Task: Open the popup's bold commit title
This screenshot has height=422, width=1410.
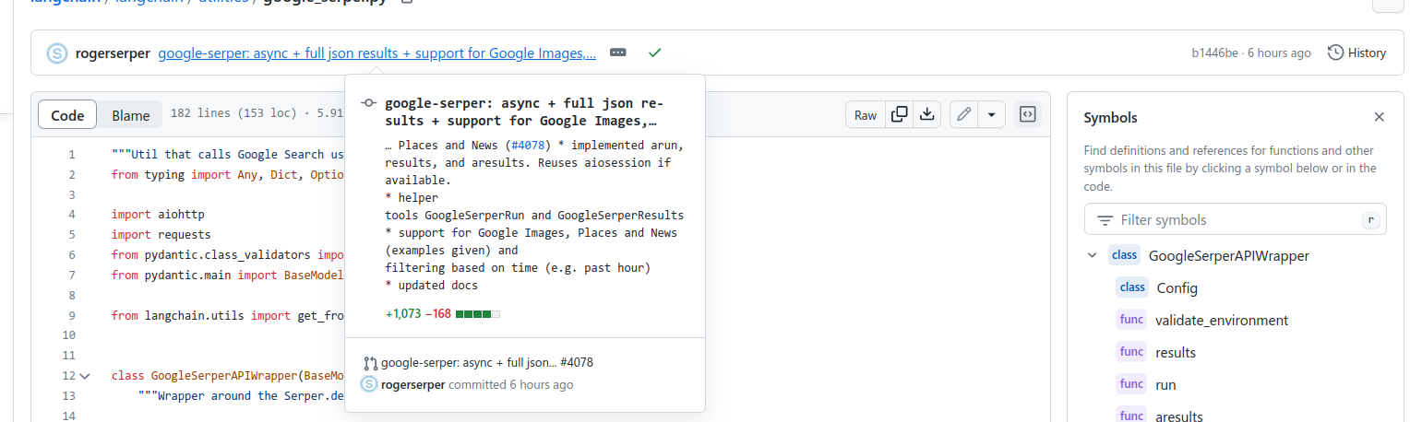Action: (x=523, y=111)
